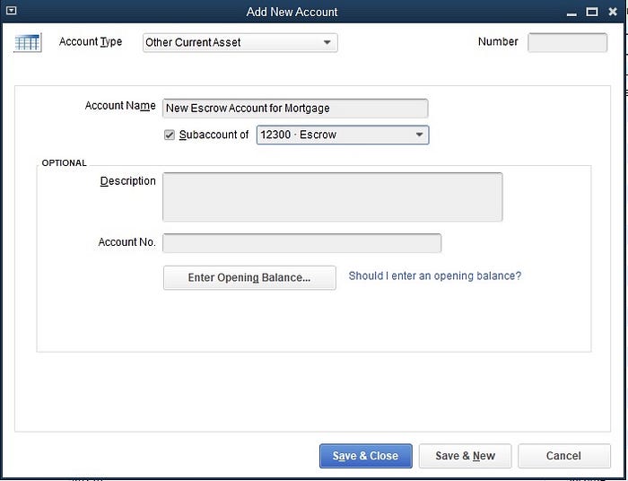This screenshot has width=628, height=481.
Task: Click the OPTIONAL section heading
Action: 64,163
